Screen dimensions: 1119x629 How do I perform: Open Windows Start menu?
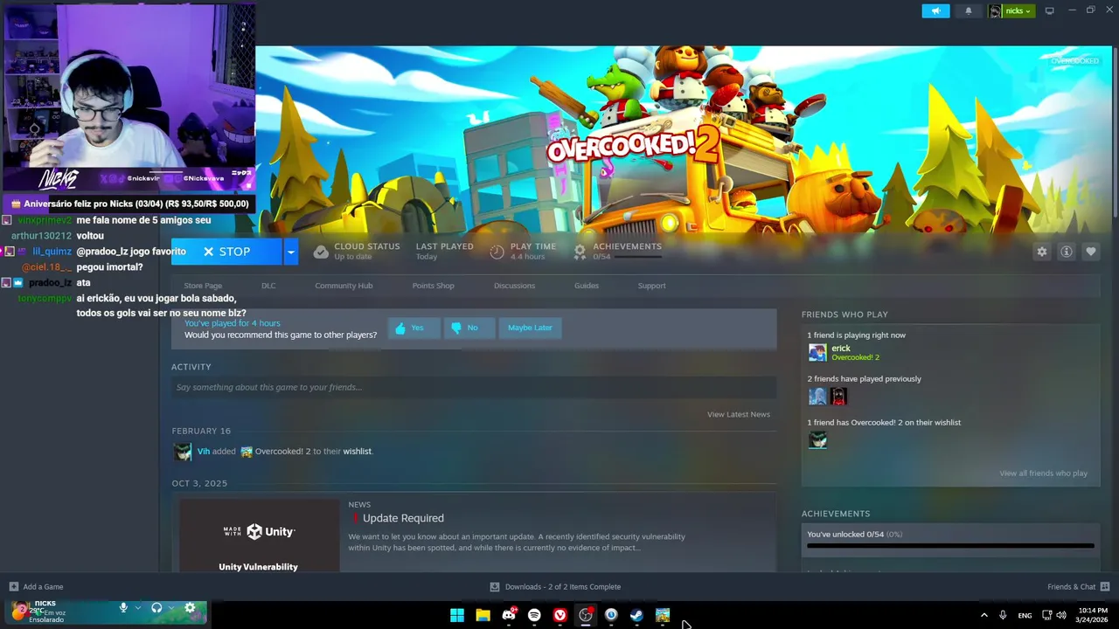(x=457, y=615)
